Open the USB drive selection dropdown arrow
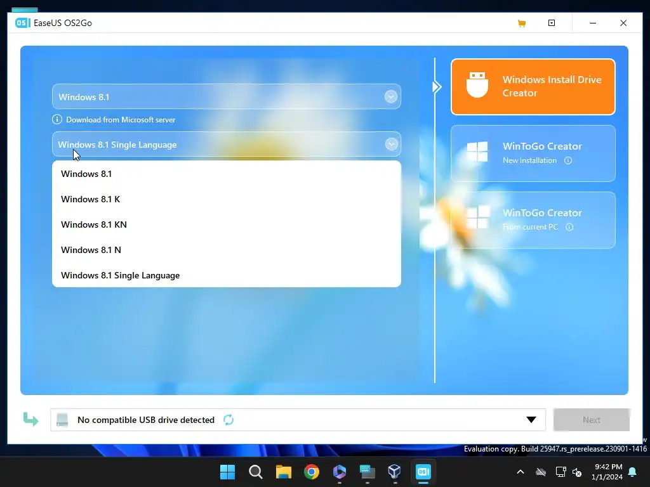Image resolution: width=650 pixels, height=487 pixels. pyautogui.click(x=531, y=420)
